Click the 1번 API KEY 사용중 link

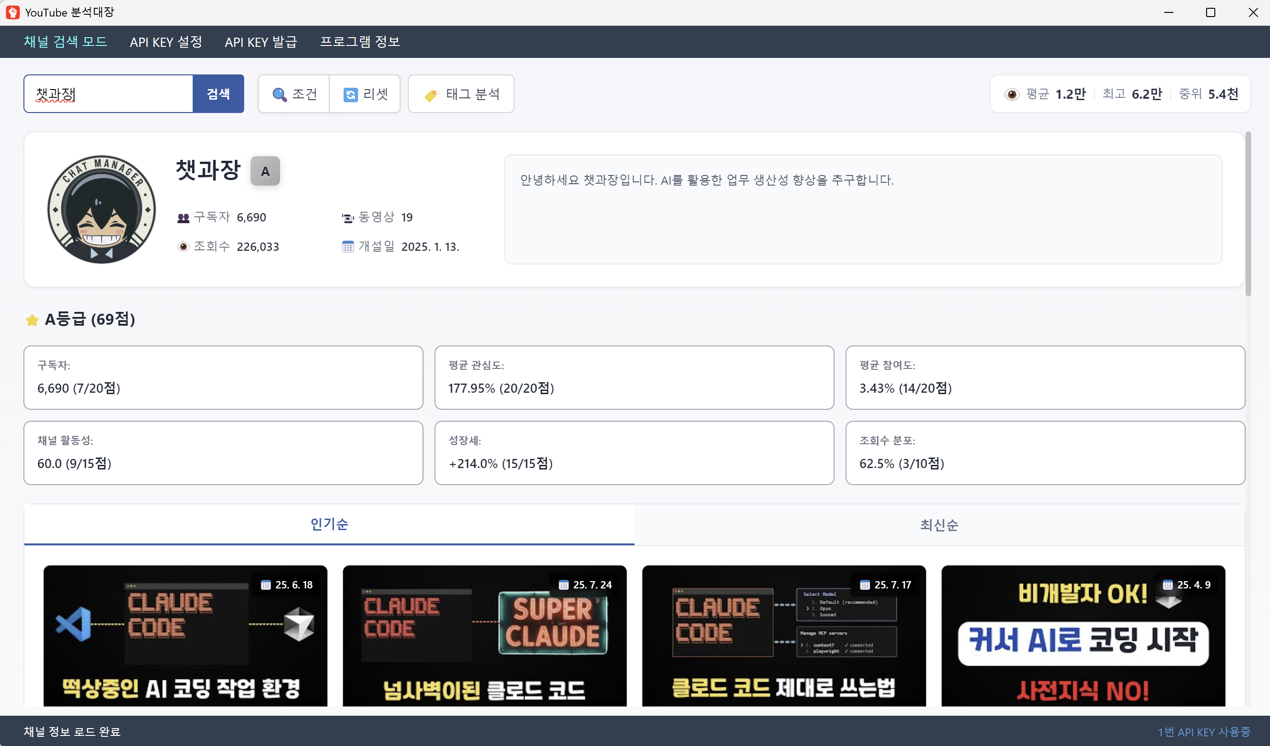pos(1205,731)
